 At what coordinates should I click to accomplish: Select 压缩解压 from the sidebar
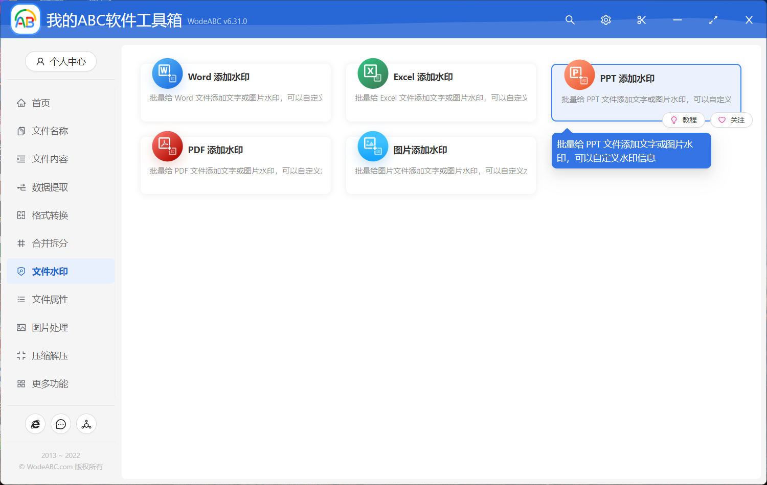50,355
